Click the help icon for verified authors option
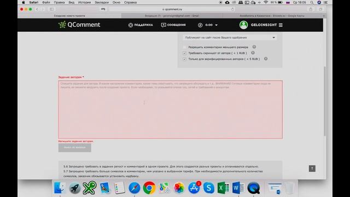This screenshot has width=350, height=197. coord(266,59)
